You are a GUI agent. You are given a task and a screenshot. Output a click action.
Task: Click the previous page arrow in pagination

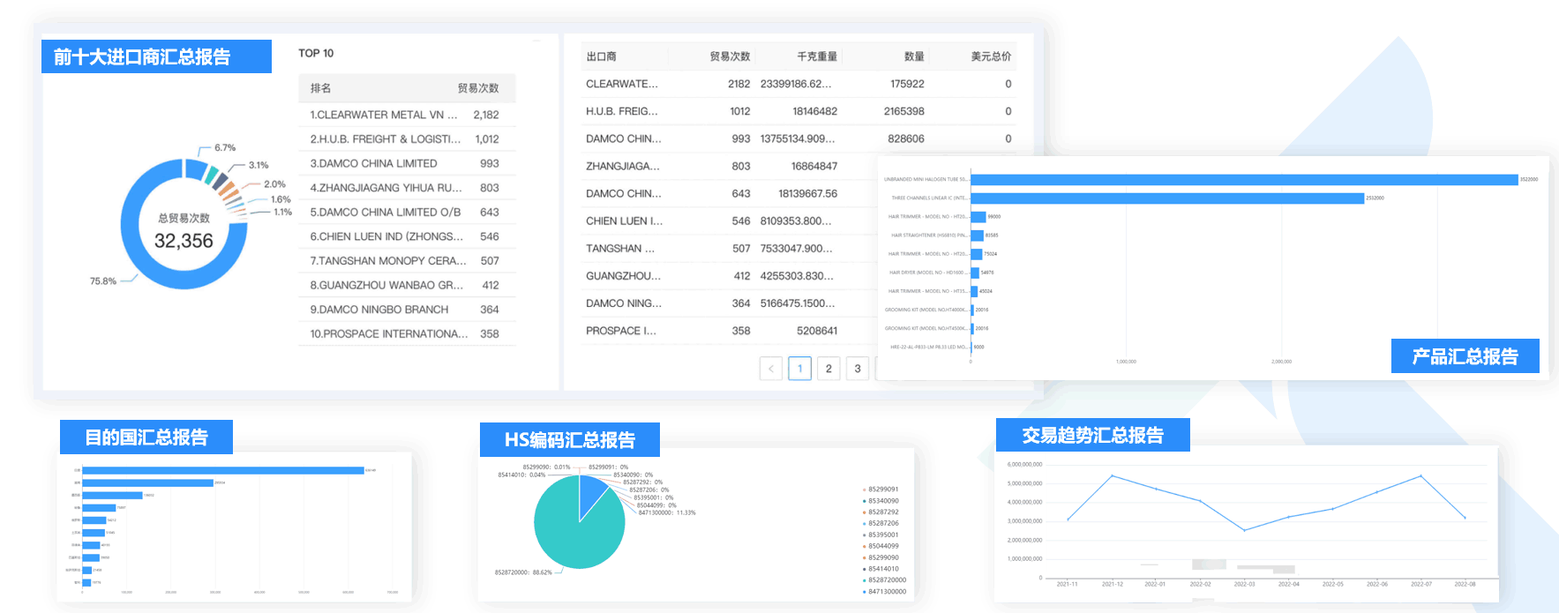click(770, 369)
